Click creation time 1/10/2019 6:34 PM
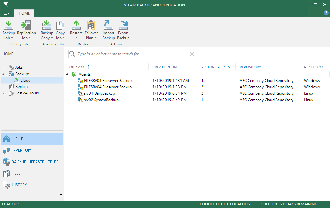The height and width of the screenshot is (208, 330). point(169,93)
